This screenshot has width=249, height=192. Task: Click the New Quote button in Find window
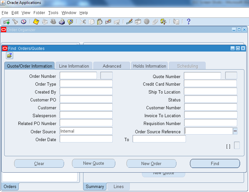[94, 163]
